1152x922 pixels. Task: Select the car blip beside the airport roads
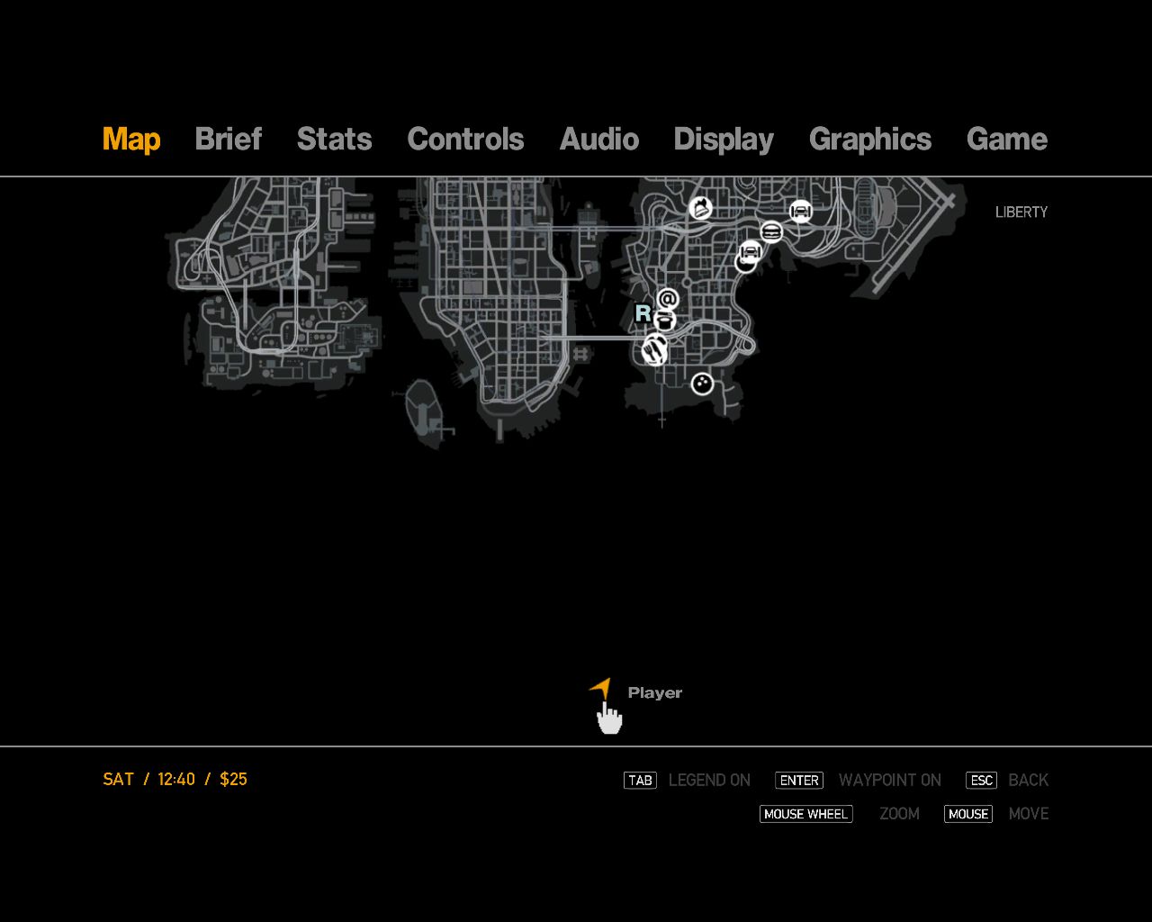(801, 212)
